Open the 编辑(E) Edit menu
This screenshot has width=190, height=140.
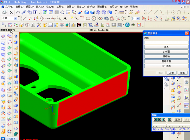pos(19,7)
